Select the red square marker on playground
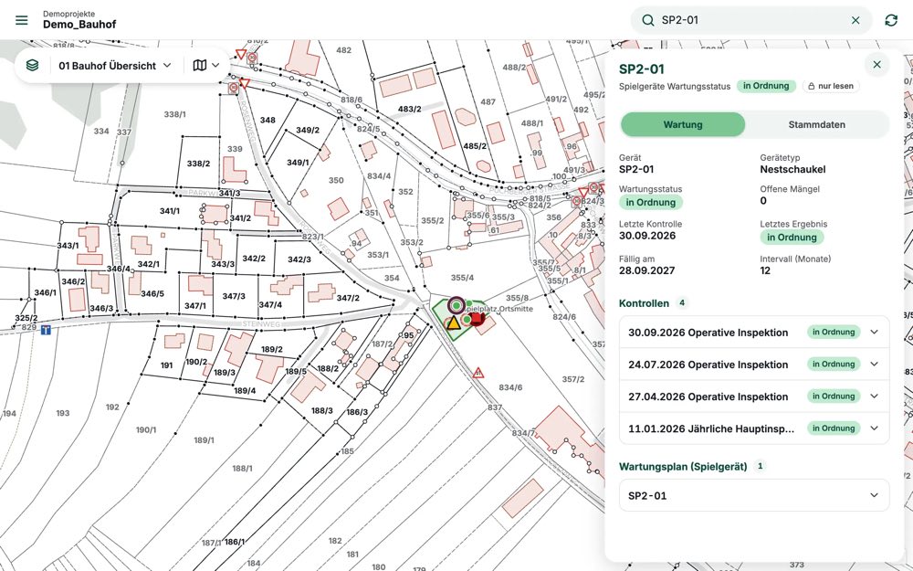 (x=477, y=318)
